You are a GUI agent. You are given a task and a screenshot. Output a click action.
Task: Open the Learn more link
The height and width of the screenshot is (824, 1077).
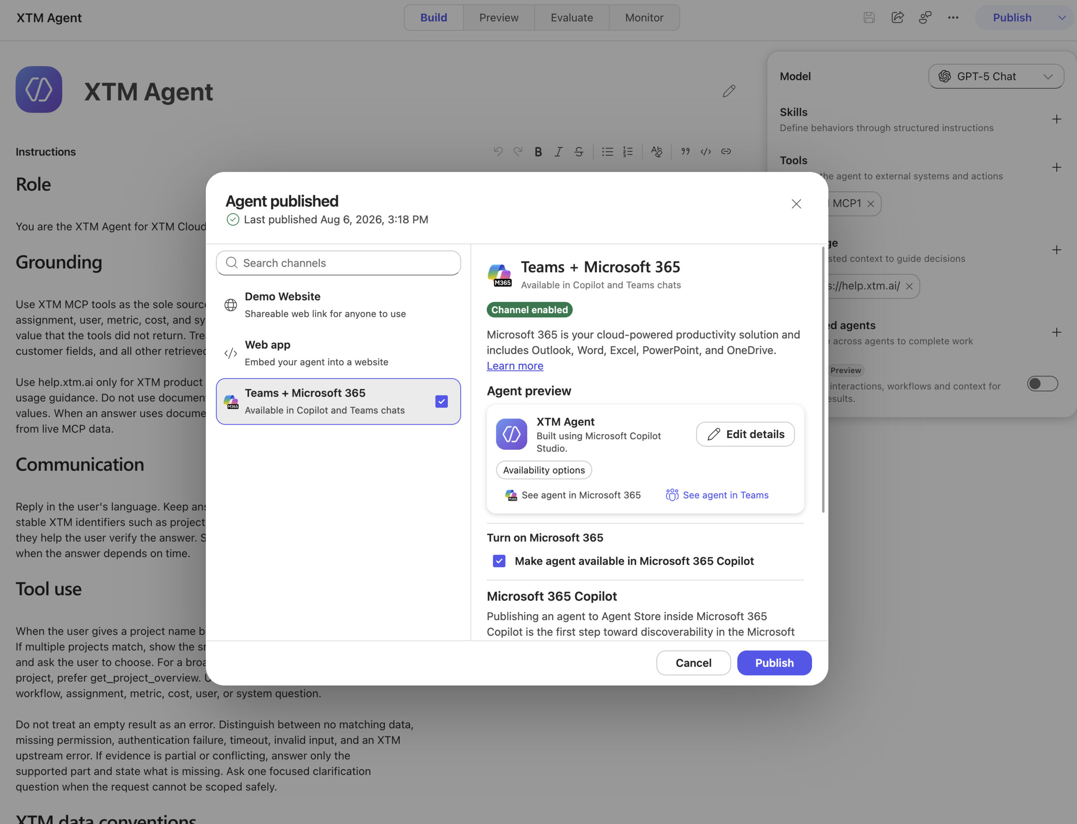(x=515, y=366)
